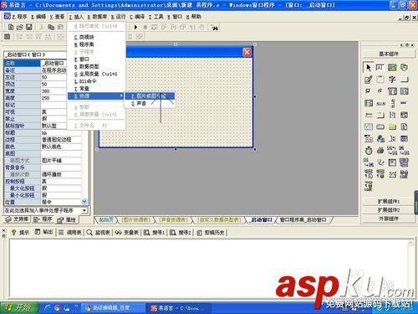Open the 帮助 menu

tap(193, 17)
